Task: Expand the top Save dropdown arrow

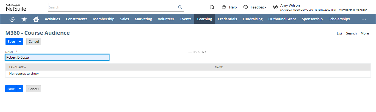Action: (x=20, y=42)
